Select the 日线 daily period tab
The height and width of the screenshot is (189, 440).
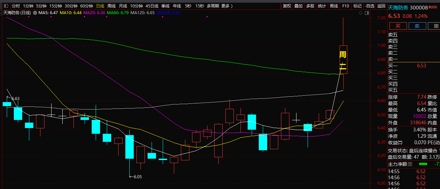pos(100,6)
